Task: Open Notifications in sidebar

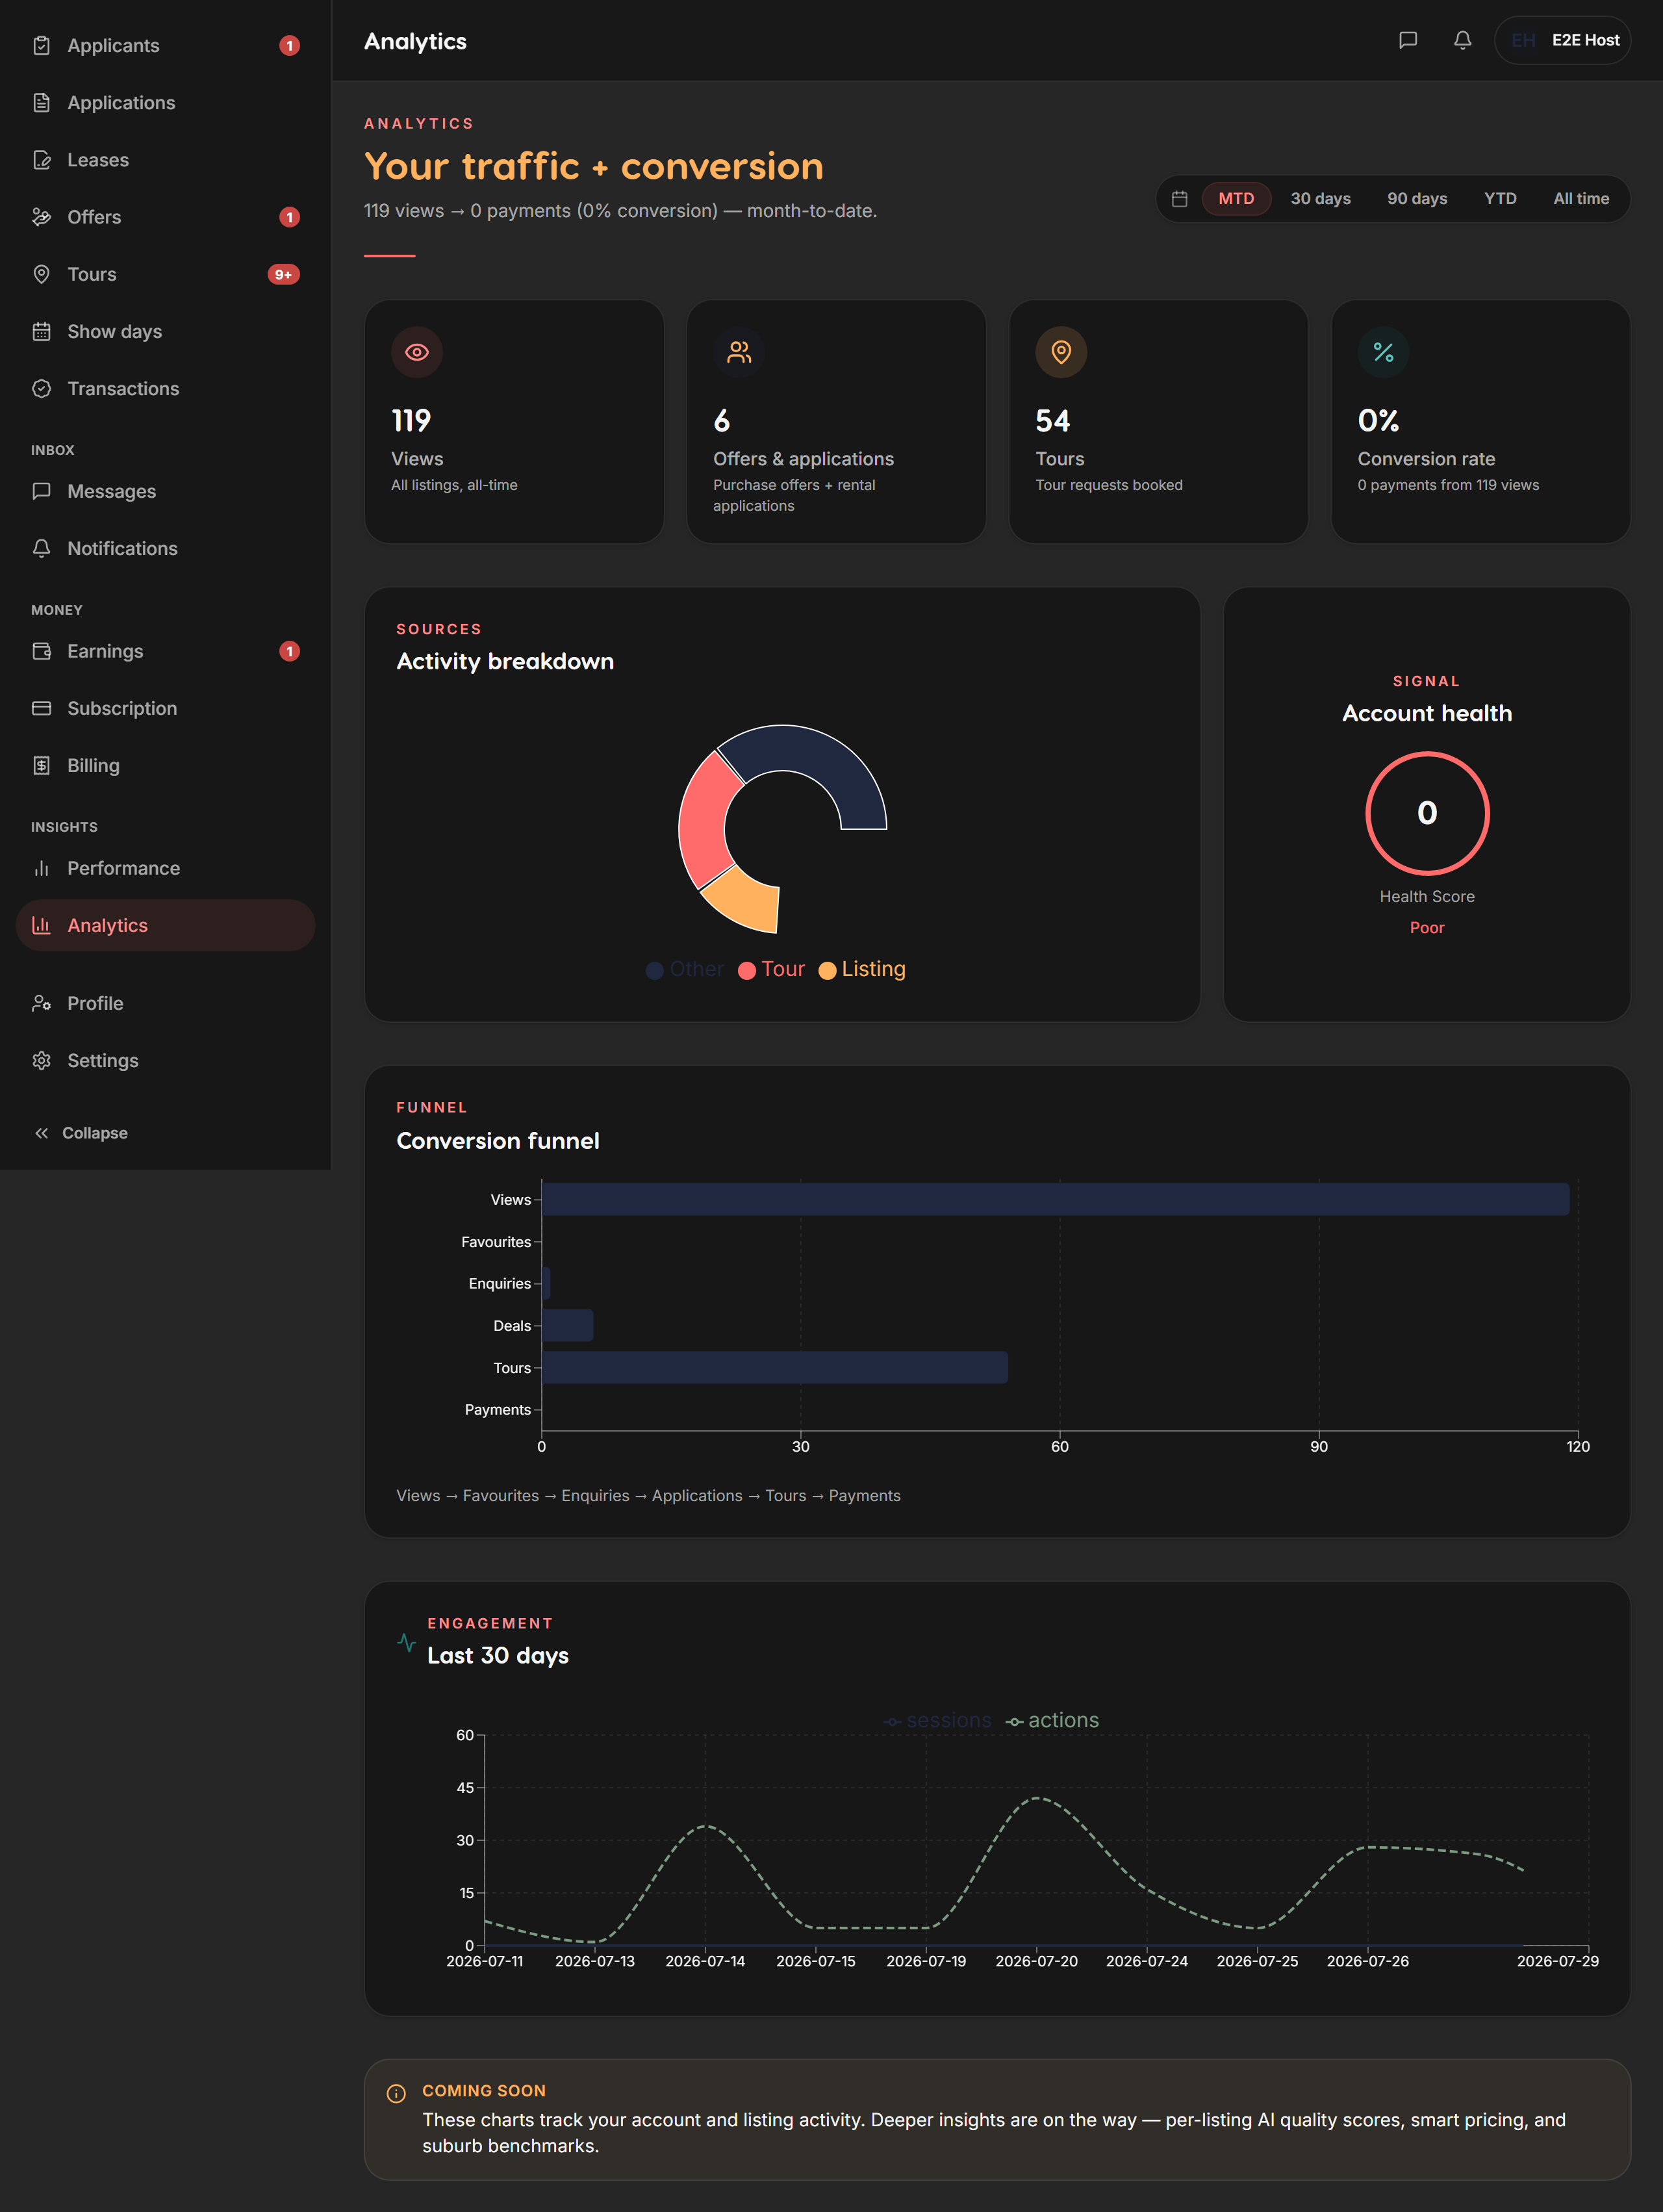Action: click(x=165, y=548)
